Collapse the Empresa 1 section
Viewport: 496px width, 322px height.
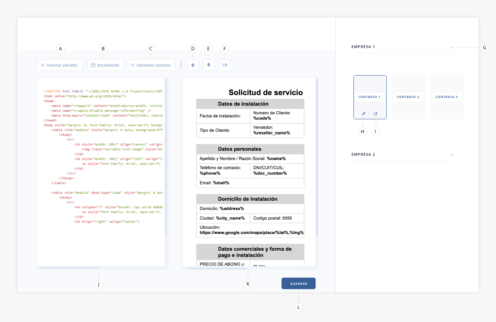coord(452,46)
